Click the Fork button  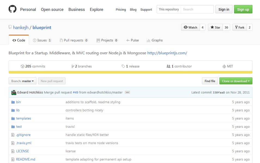coord(240,27)
